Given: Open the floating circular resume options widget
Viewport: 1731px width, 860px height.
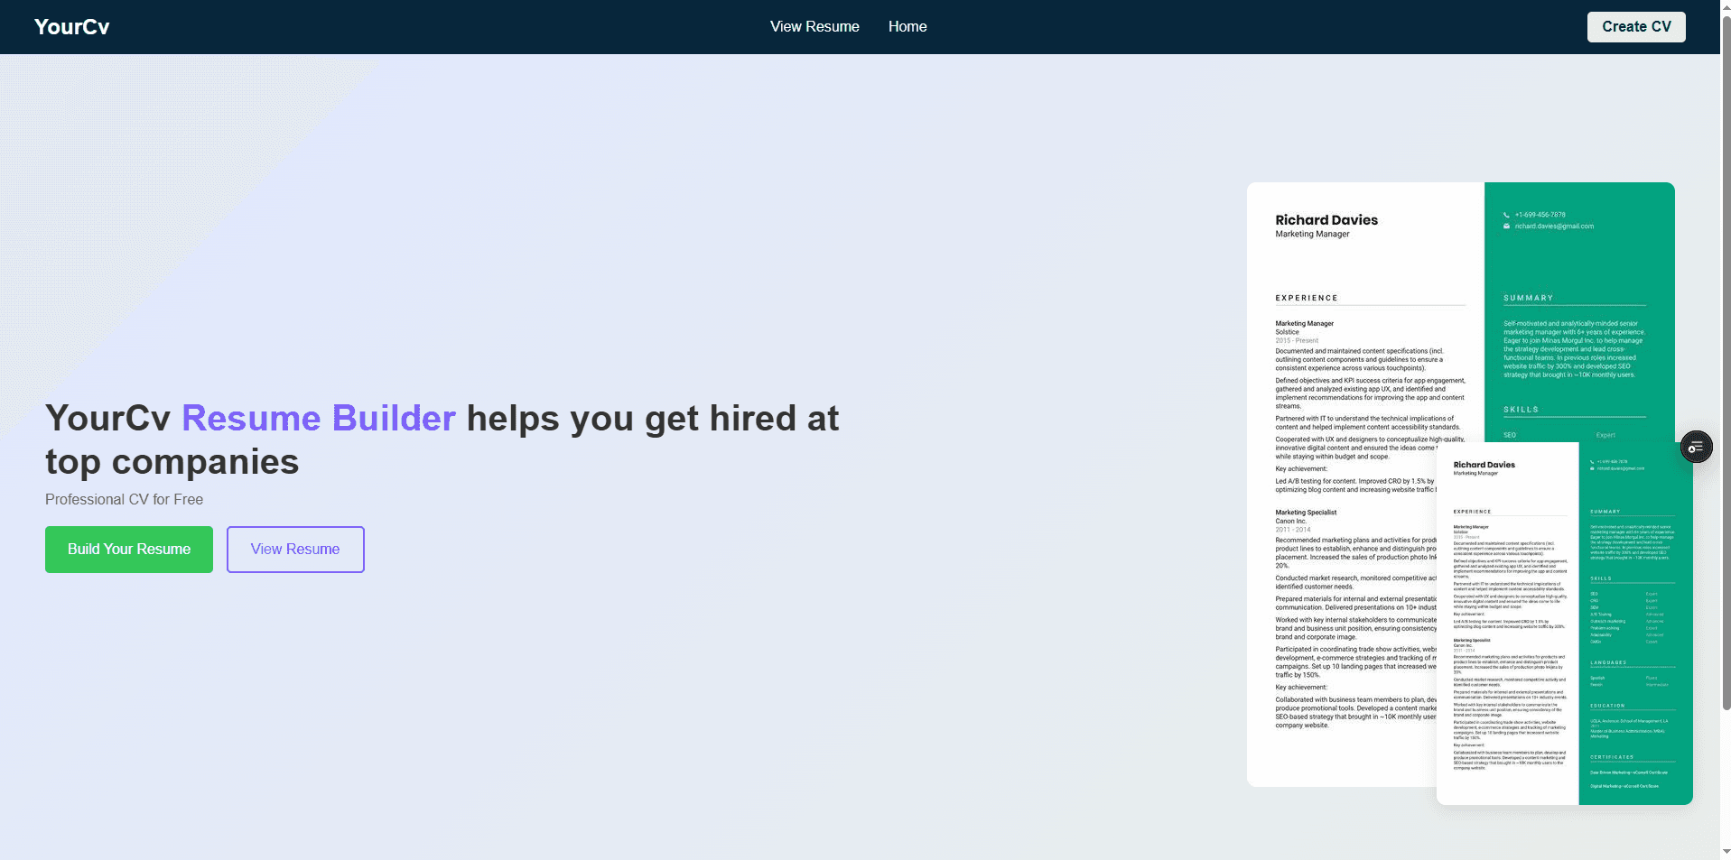Looking at the screenshot, I should pos(1696,446).
